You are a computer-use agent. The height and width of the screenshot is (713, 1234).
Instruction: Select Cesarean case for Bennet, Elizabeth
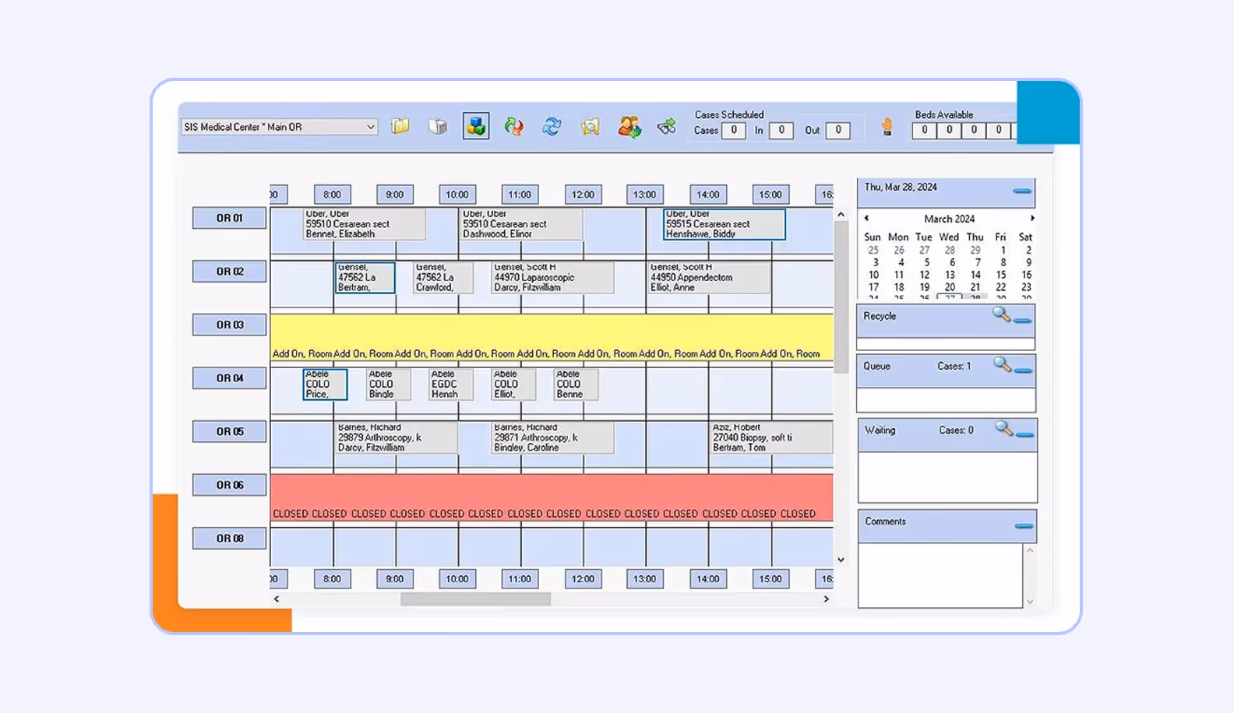pyautogui.click(x=365, y=224)
